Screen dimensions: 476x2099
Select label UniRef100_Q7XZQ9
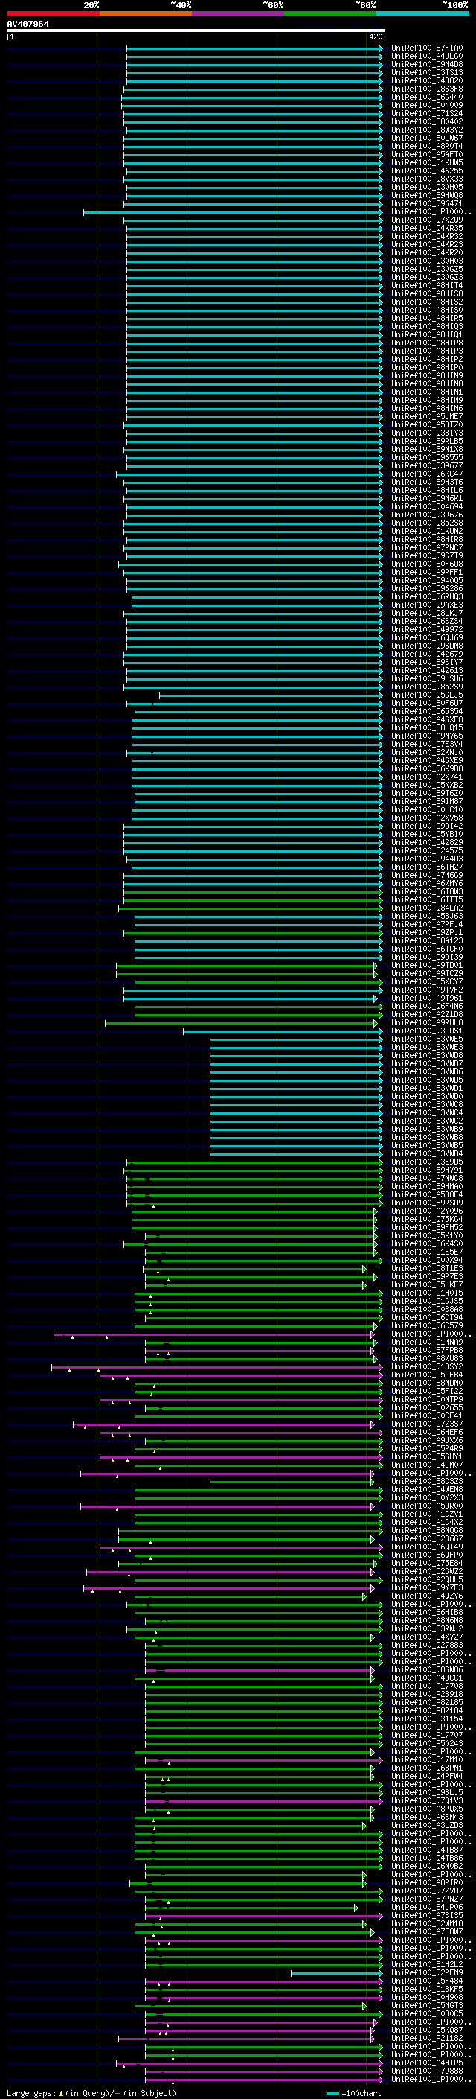click(427, 220)
